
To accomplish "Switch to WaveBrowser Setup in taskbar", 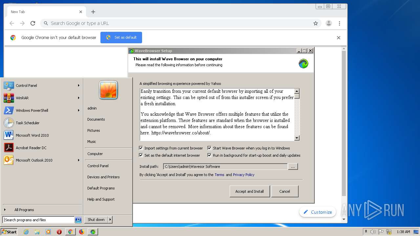I will tap(93, 232).
